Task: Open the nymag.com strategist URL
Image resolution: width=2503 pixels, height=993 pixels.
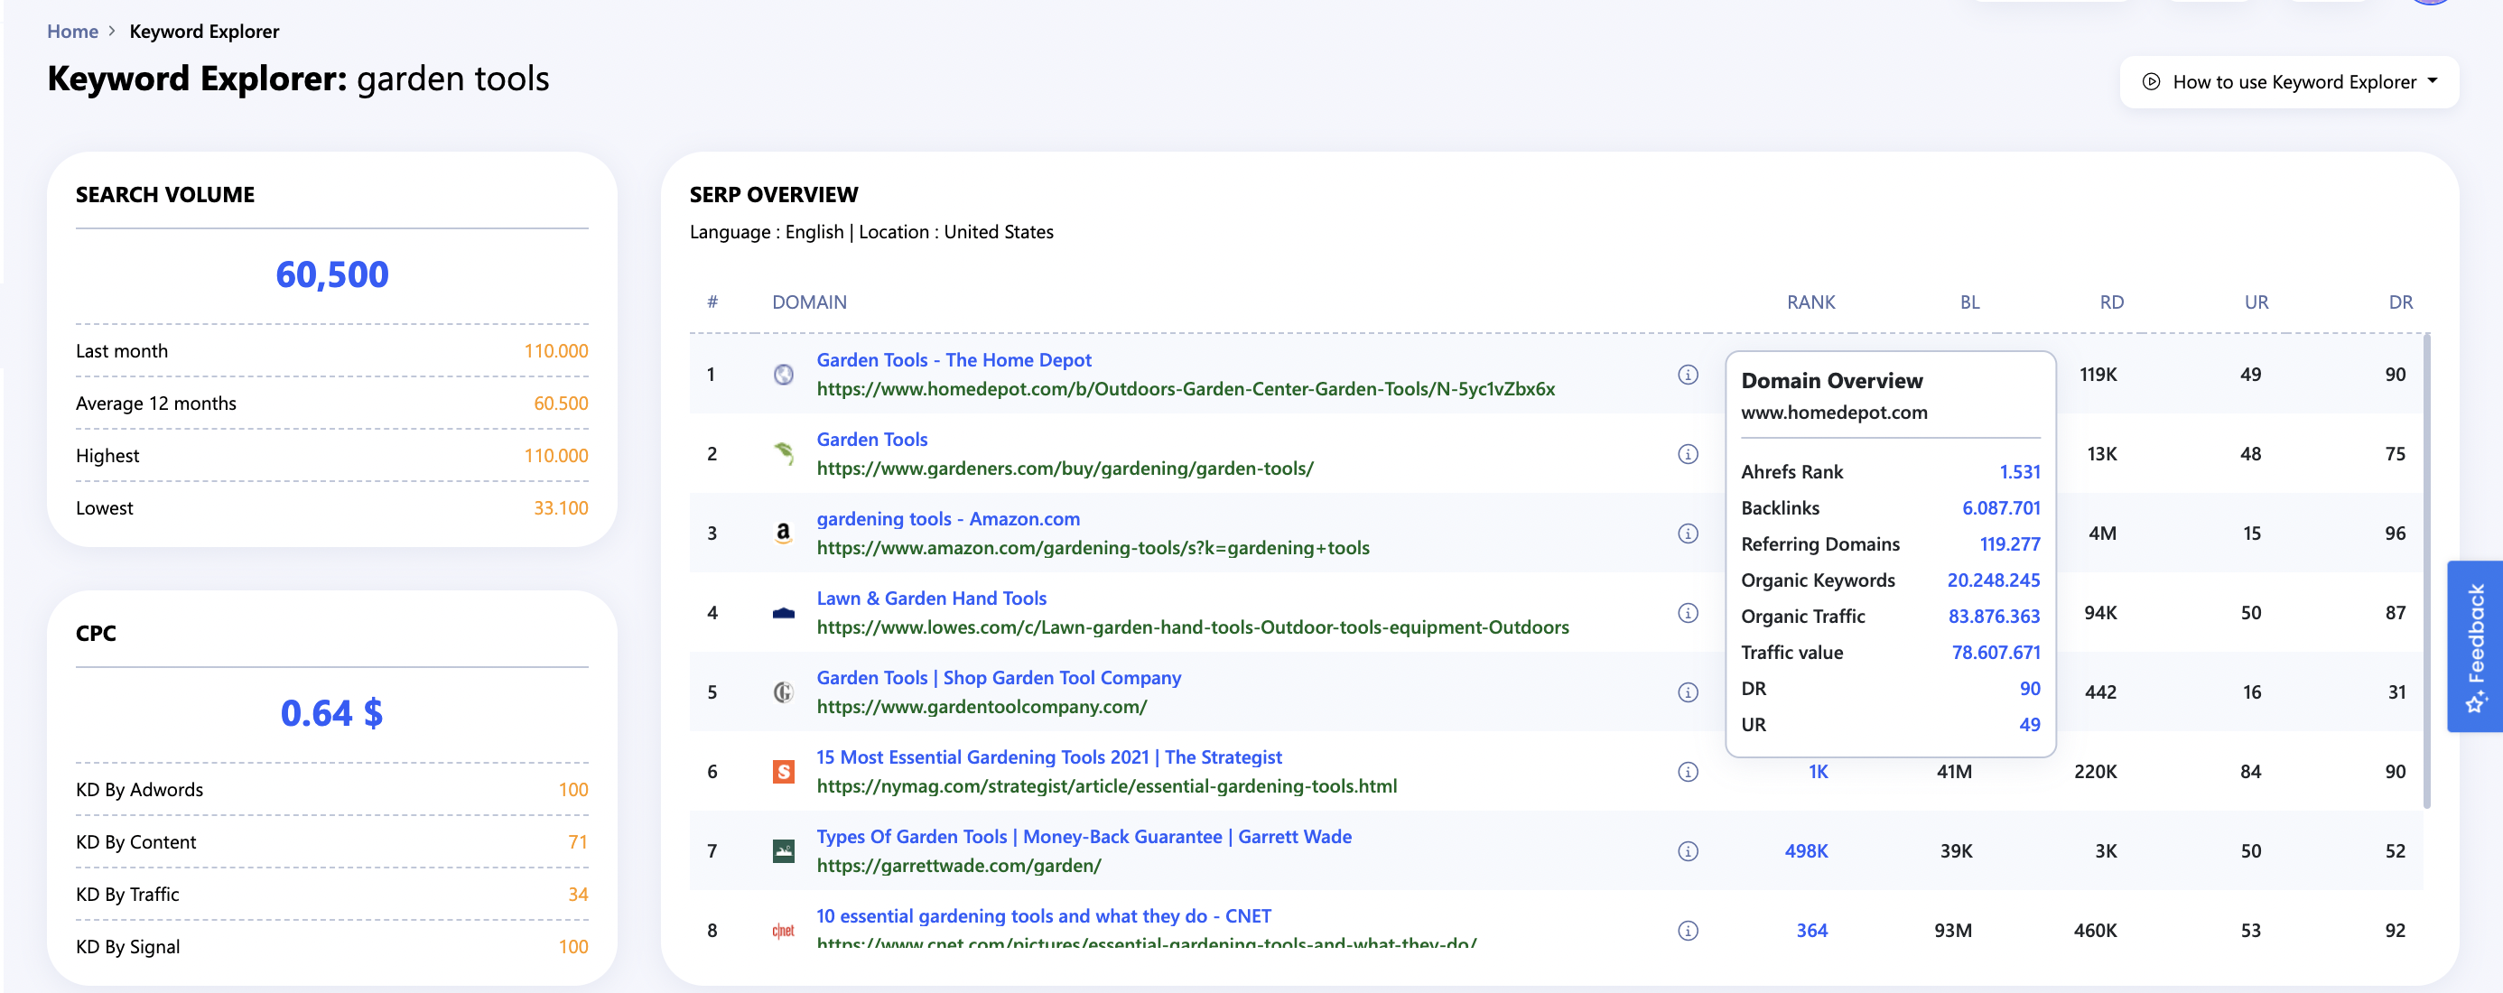Action: click(x=1107, y=786)
